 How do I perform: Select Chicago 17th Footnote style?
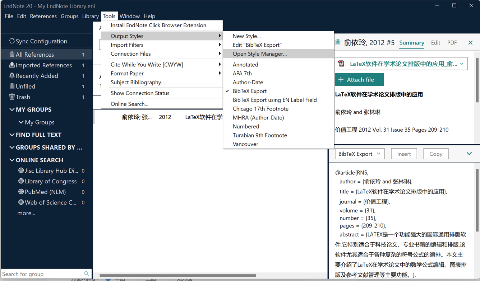[x=278, y=109]
